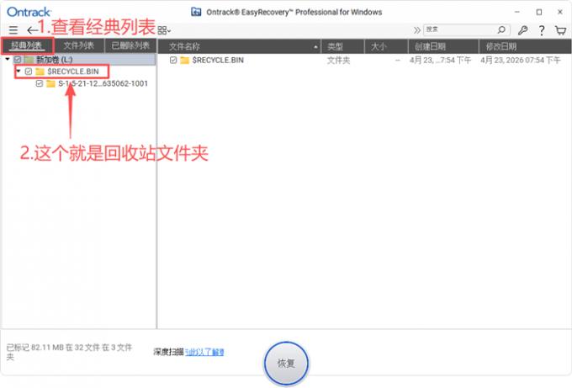Go back with the left arrow
Viewport: 572px width, 388px height.
point(33,30)
